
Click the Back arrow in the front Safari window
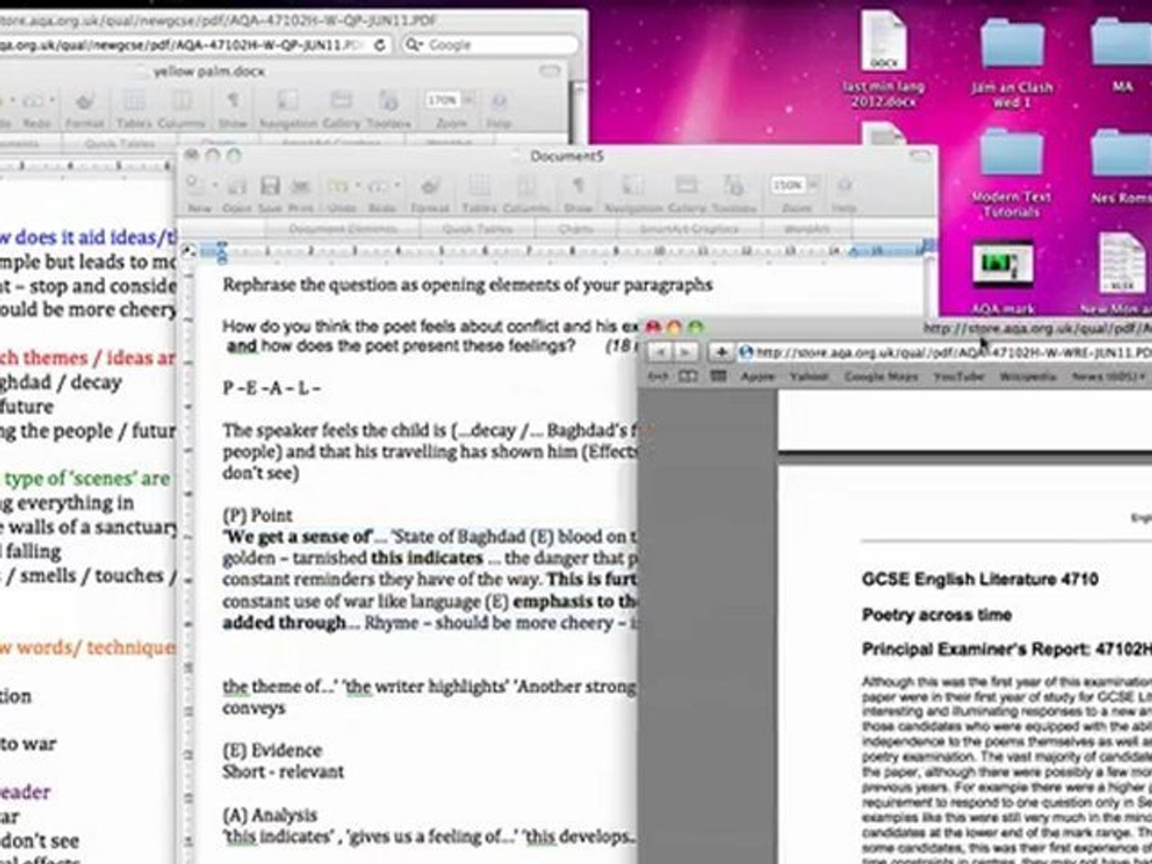[x=661, y=352]
